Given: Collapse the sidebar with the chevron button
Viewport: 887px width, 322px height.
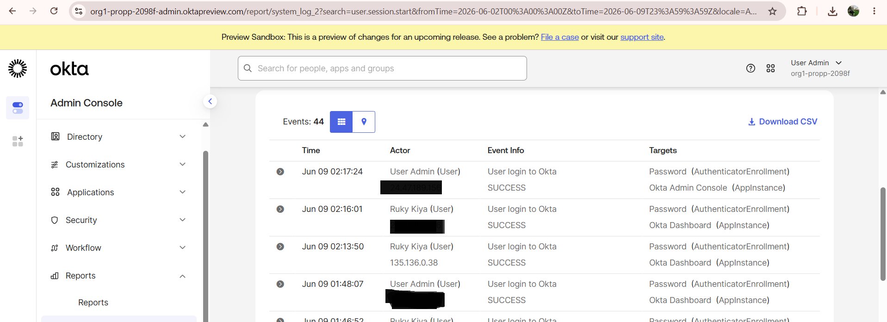Looking at the screenshot, I should pyautogui.click(x=210, y=101).
